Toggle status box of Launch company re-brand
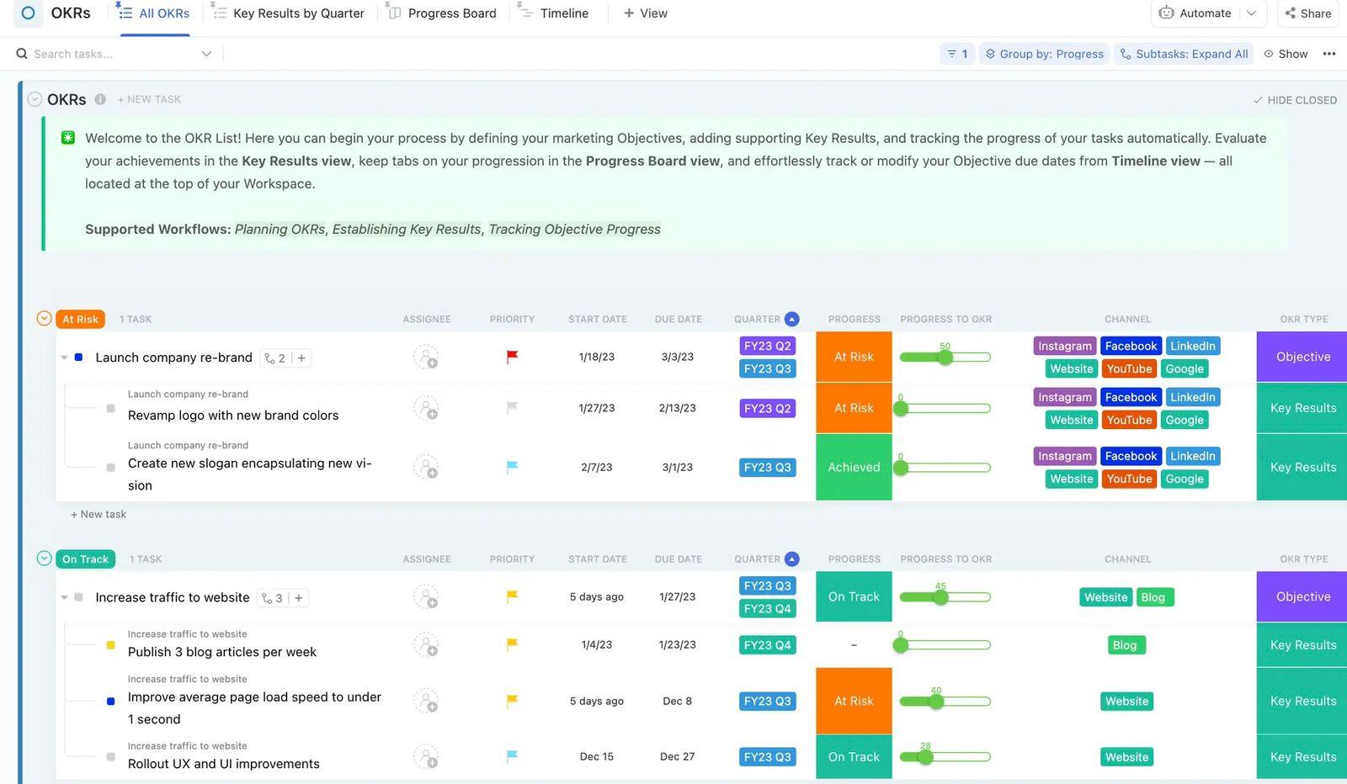 (78, 358)
